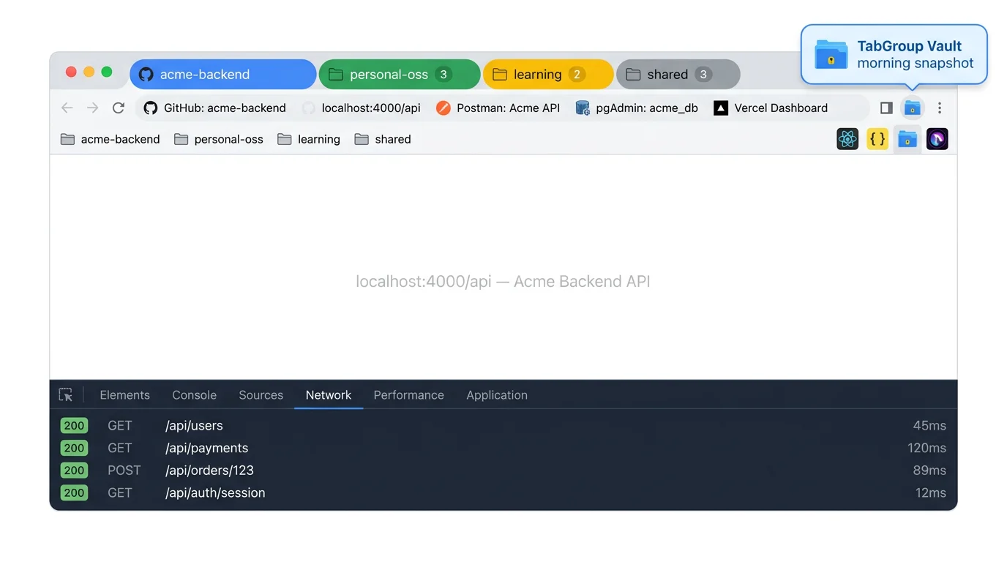Click the React DevTools extension icon

pyautogui.click(x=847, y=138)
